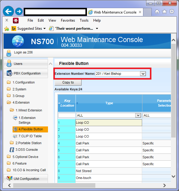
Task: Click the Key Location filter field
Action: (67, 115)
